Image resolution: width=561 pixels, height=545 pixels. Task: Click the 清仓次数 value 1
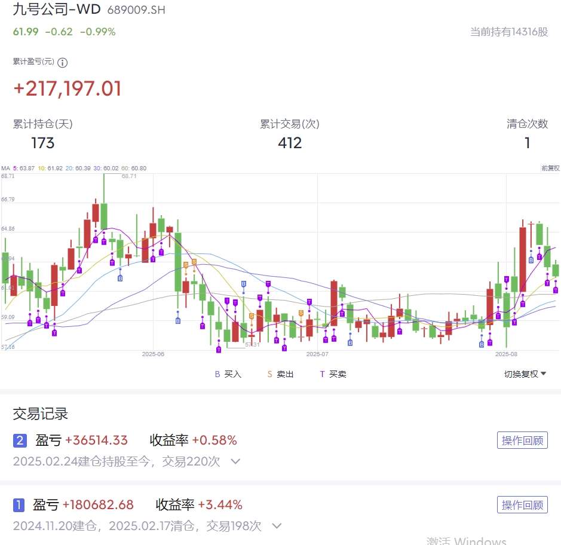click(528, 143)
